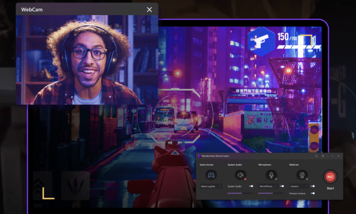356x214 pixels.
Task: Click the Game Screen heading text
Action: click(206, 165)
